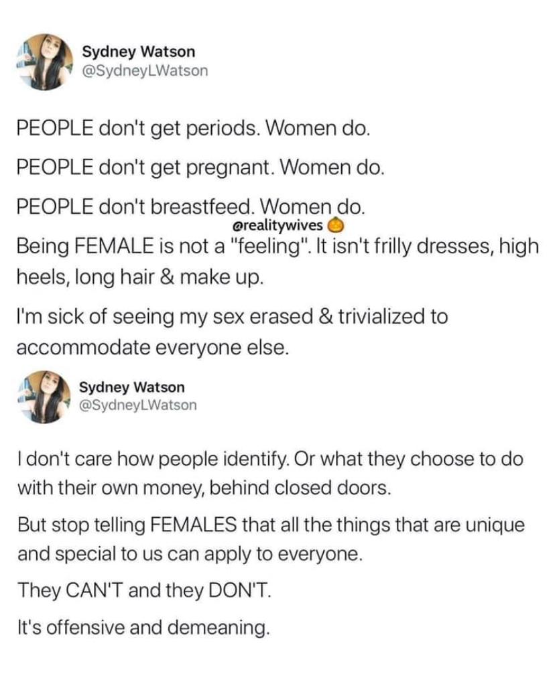
Task: Open the second tweet's profile avatar
Action: click(44, 397)
